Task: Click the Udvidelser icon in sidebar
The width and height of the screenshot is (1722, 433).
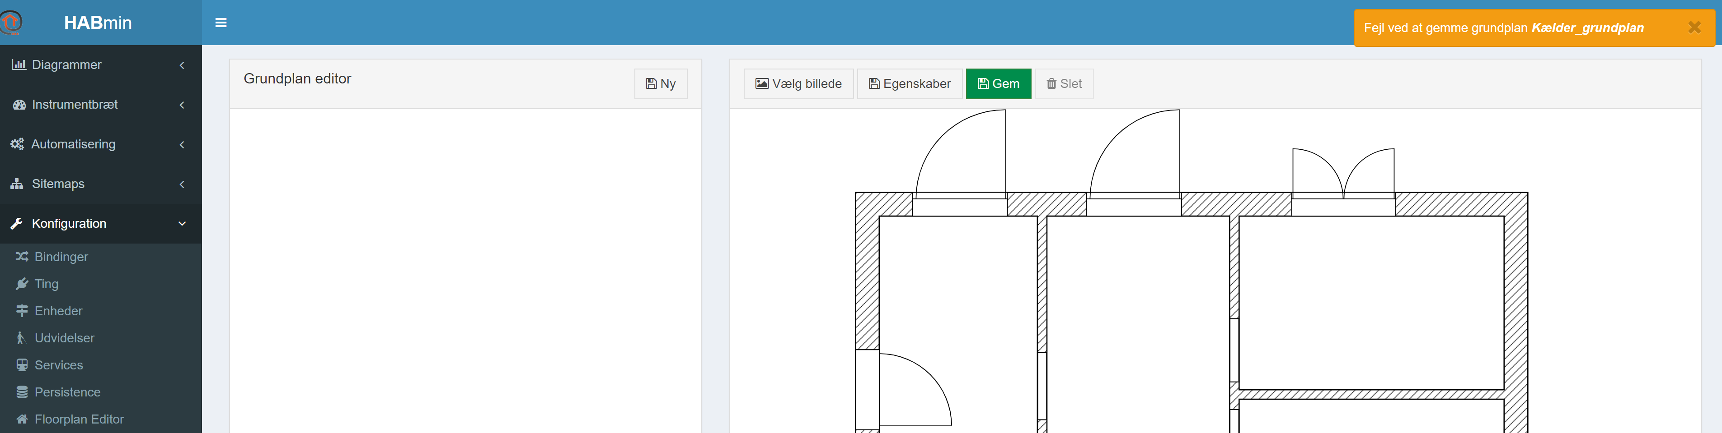Action: (21, 338)
